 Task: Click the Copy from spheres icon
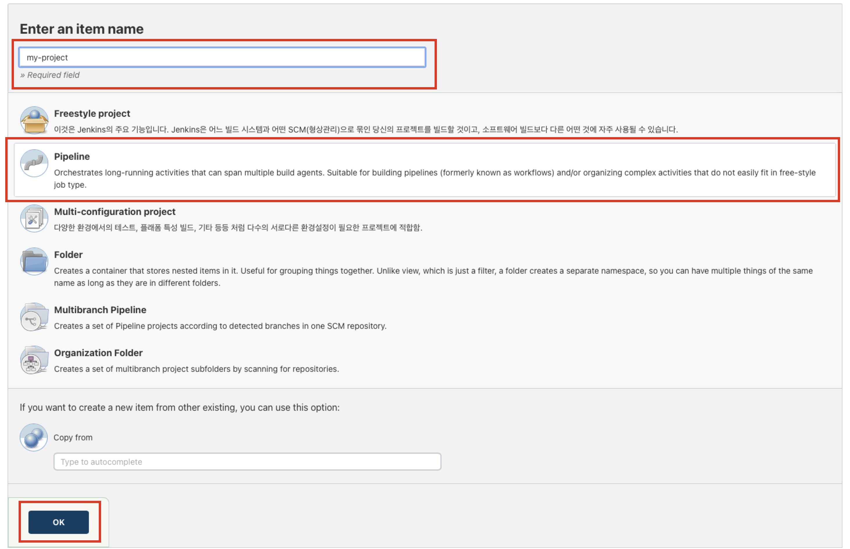(x=34, y=437)
